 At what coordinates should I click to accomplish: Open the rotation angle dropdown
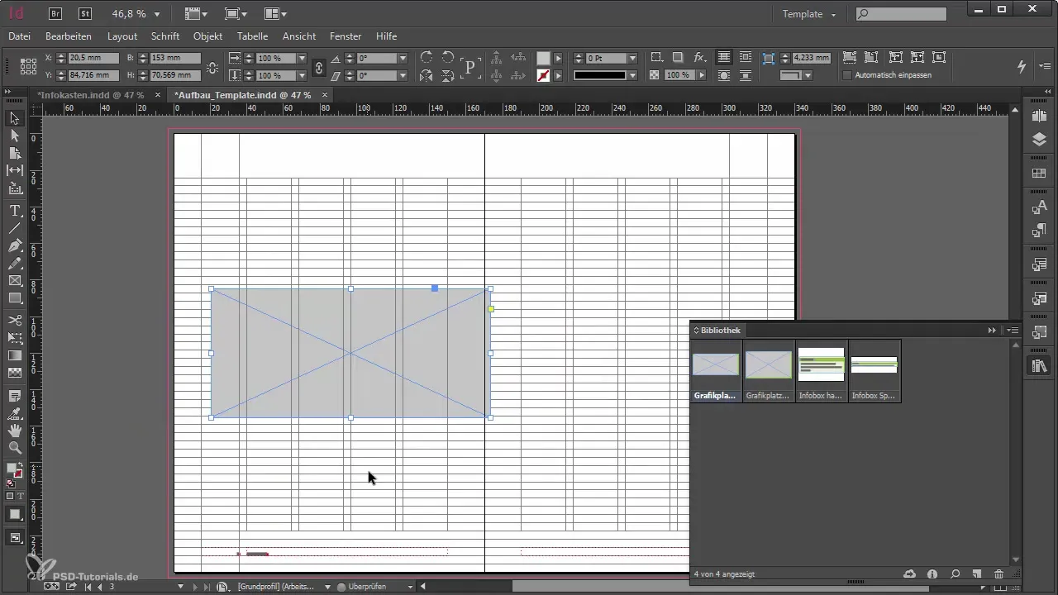(403, 59)
